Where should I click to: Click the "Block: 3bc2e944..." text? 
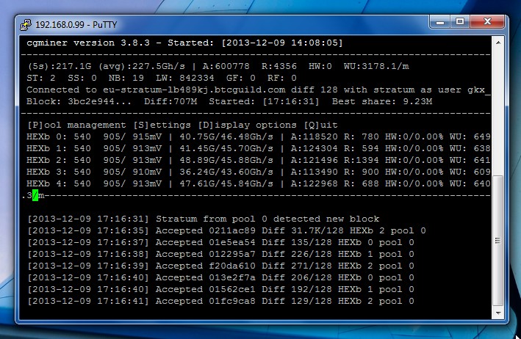pos(79,101)
